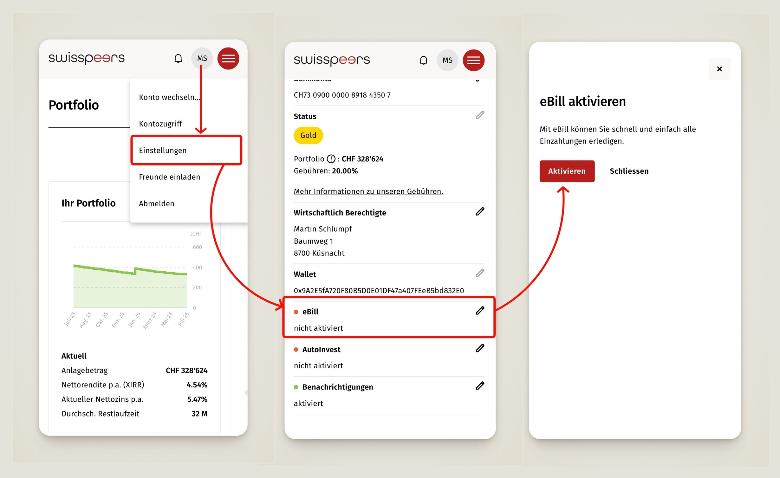
Task: Open notifications bell in settings screen
Action: click(x=424, y=60)
